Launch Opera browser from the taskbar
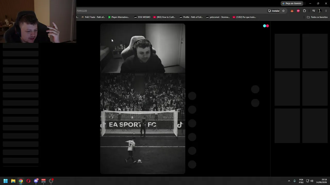Screen dimensions: 330x185 (28, 181)
